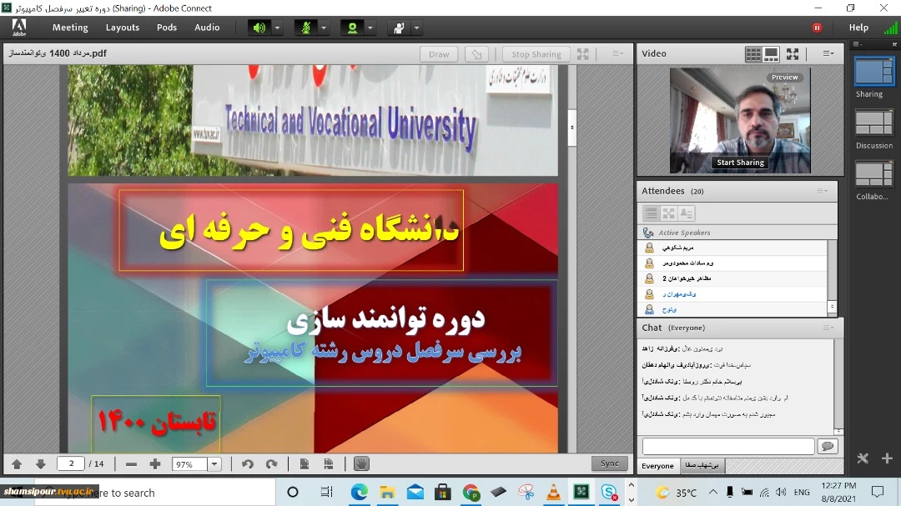Click the chat message input field
901x506 pixels.
(x=728, y=446)
